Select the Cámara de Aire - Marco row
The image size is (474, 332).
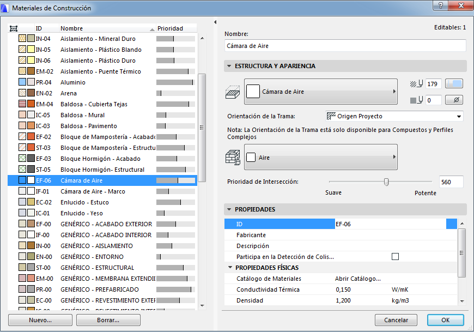click(102, 191)
